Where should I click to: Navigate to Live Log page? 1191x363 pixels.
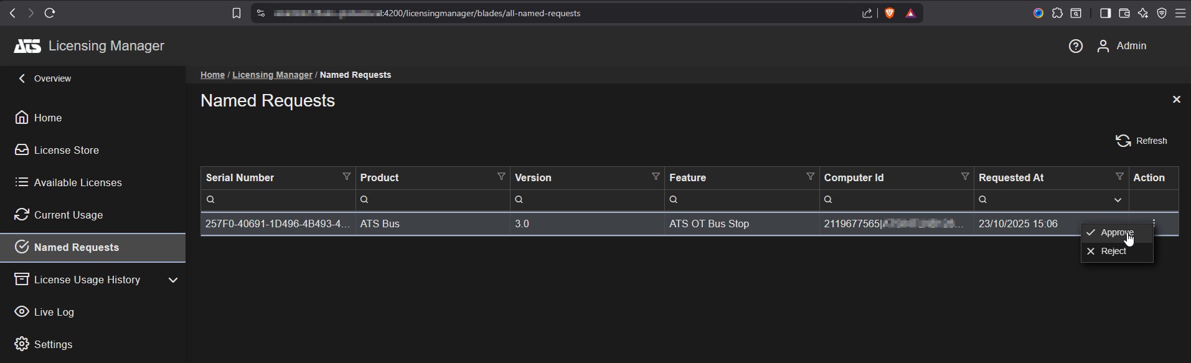54,312
